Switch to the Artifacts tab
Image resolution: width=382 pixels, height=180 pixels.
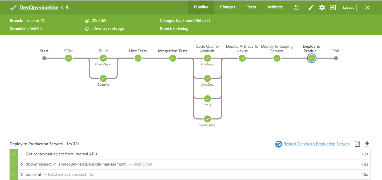pyautogui.click(x=275, y=7)
